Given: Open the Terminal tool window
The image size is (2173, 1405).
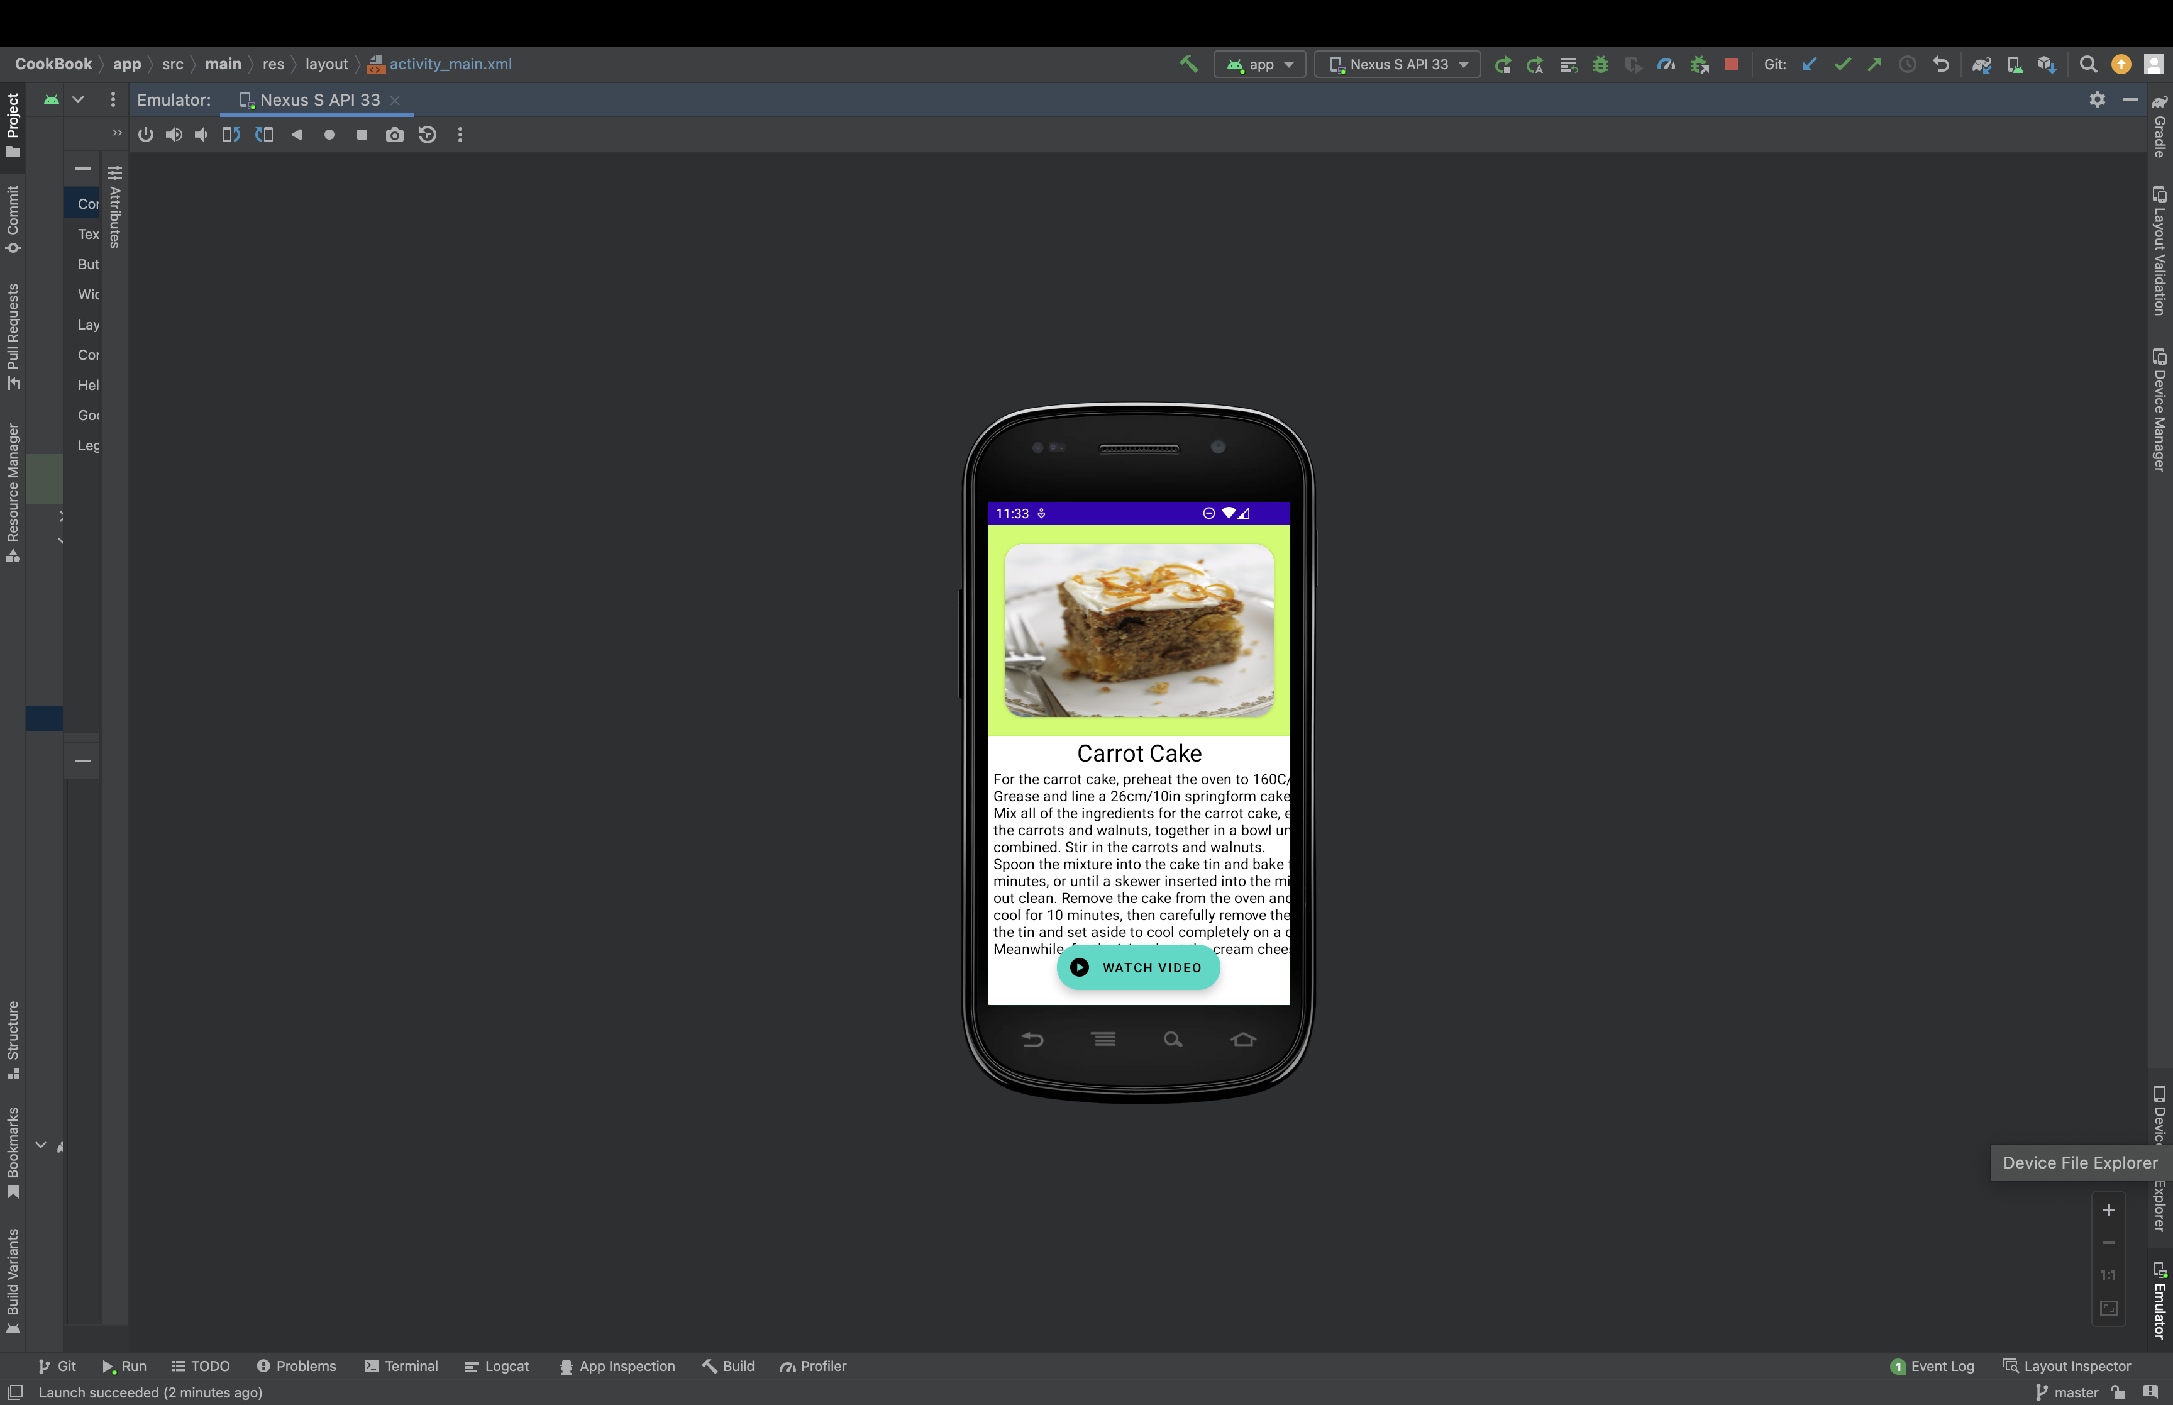Looking at the screenshot, I should [x=401, y=1366].
